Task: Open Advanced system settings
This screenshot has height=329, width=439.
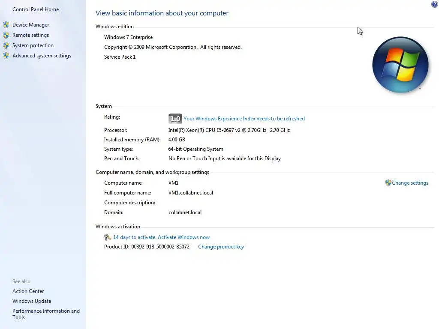Action: pos(42,56)
